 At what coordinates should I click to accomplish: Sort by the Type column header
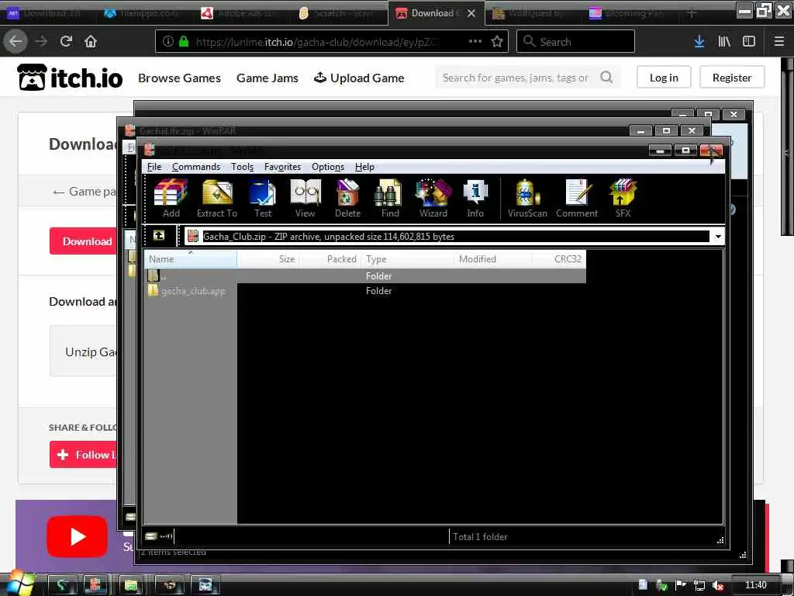click(x=408, y=259)
